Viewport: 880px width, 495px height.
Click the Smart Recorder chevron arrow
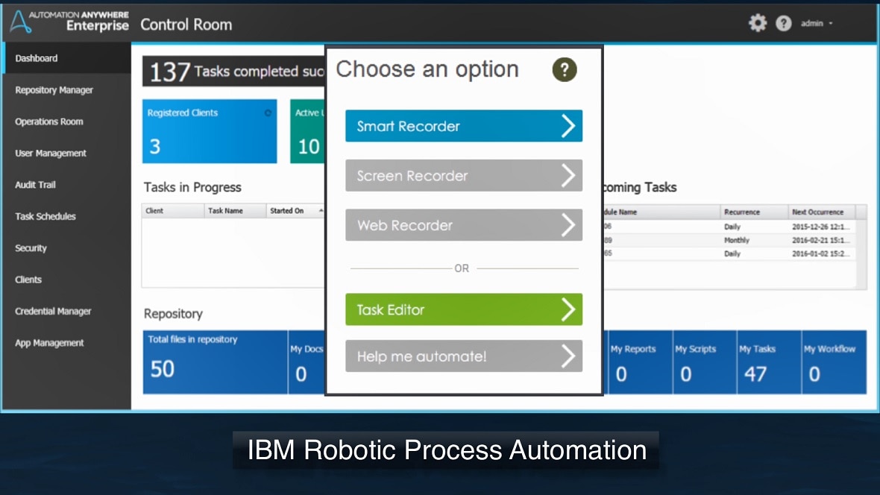click(568, 126)
